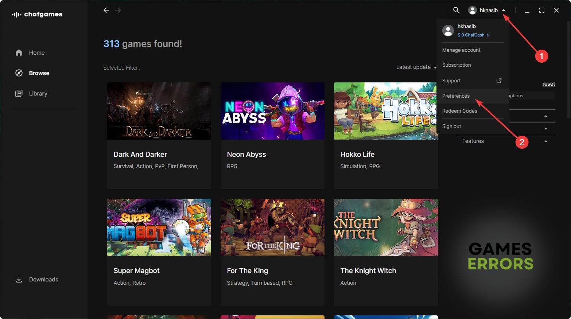The width and height of the screenshot is (571, 319).
Task: Go to Home in the sidebar
Action: click(x=37, y=52)
